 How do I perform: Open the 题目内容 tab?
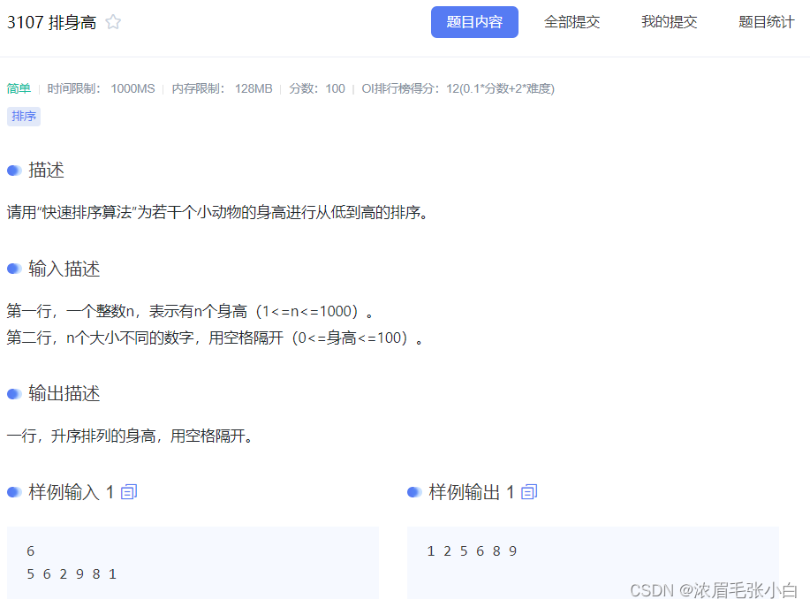474,22
